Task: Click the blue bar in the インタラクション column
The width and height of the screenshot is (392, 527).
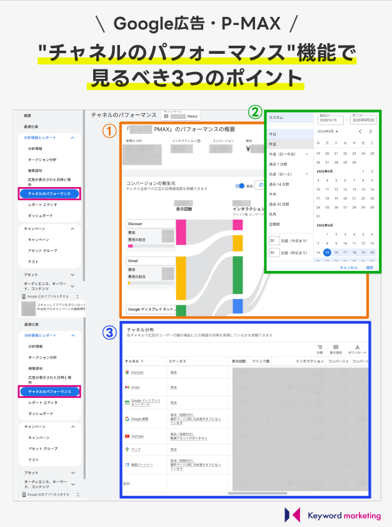Action: point(238,306)
